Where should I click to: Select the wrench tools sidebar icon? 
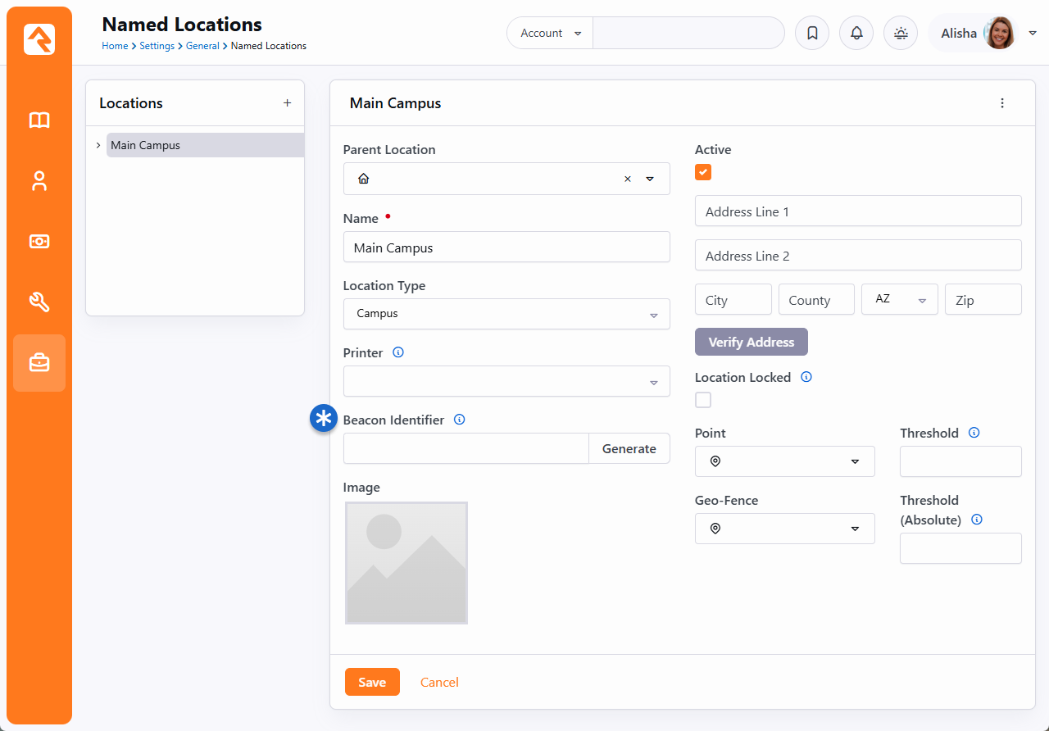click(39, 302)
